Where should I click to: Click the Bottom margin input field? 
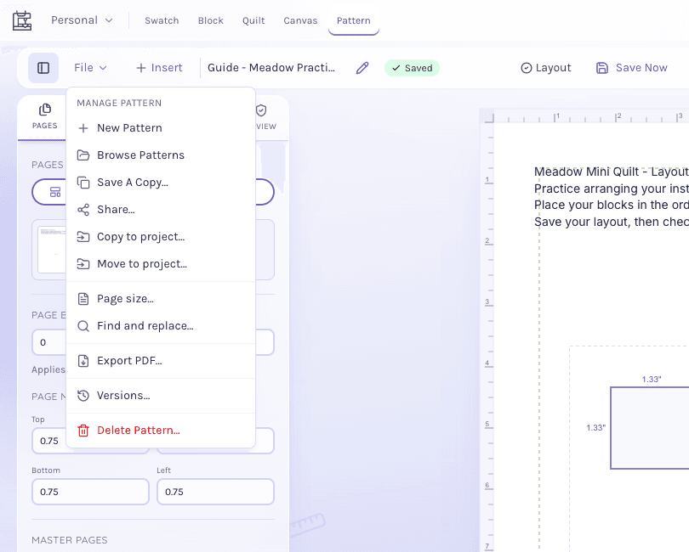click(x=90, y=492)
